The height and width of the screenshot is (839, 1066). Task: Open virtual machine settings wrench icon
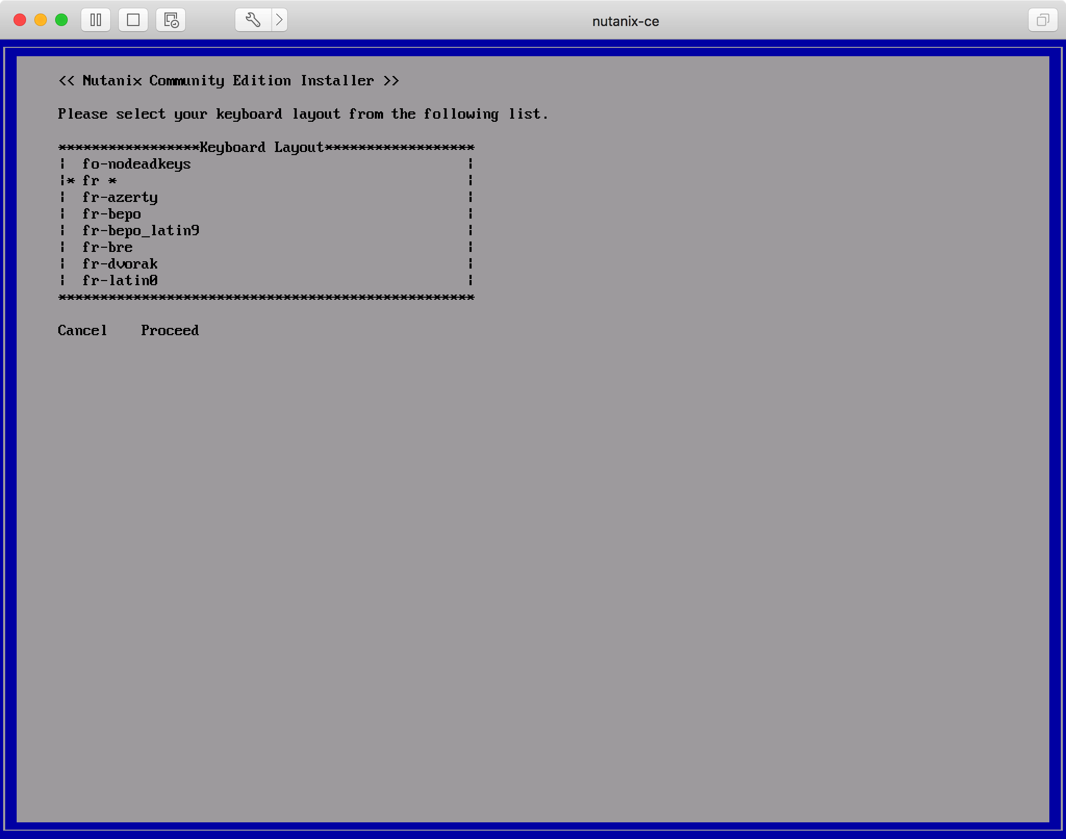point(253,20)
